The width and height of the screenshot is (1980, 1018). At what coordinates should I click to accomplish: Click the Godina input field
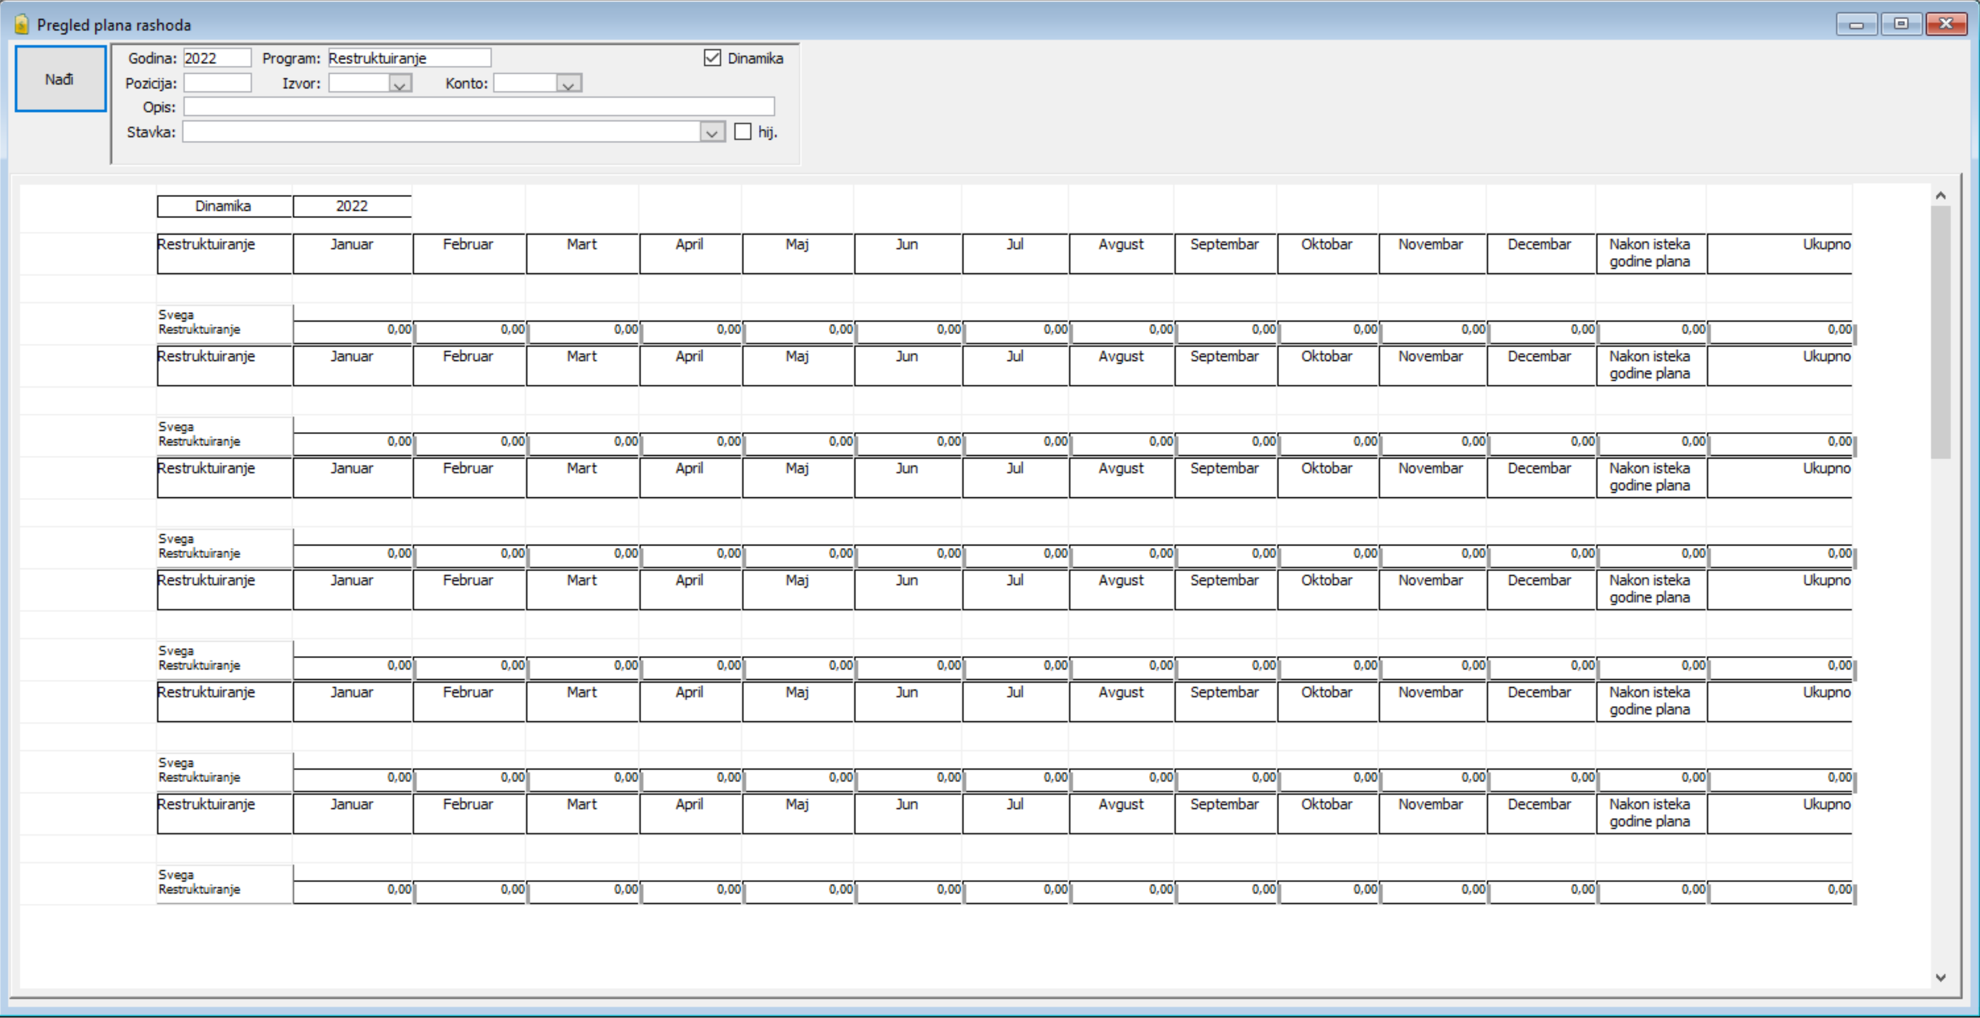217,57
